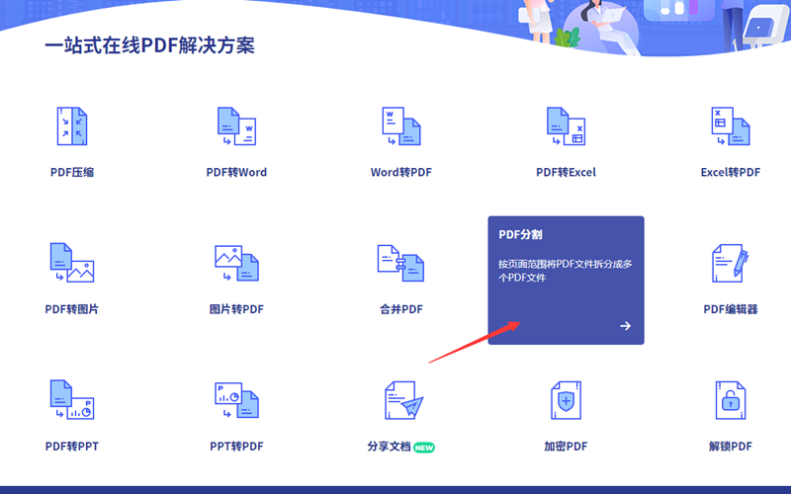Click the NEW badge beside 分享文档
This screenshot has height=494, width=791.
coord(424,448)
